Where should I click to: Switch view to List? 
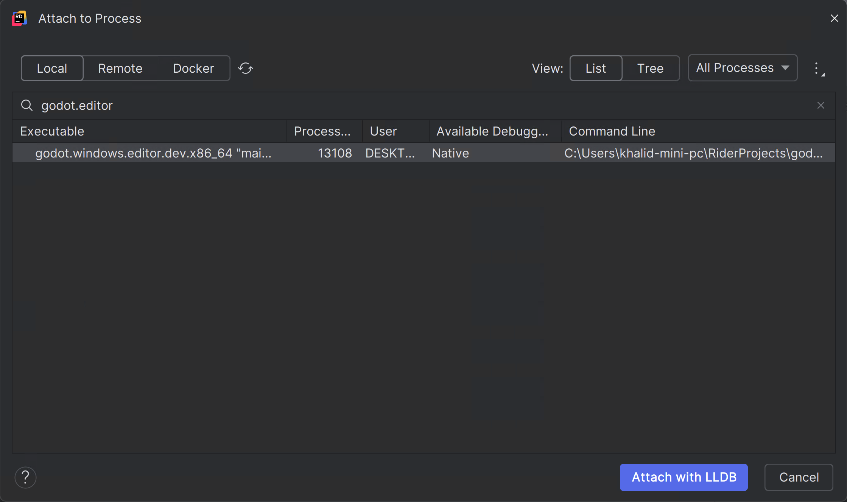[595, 68]
